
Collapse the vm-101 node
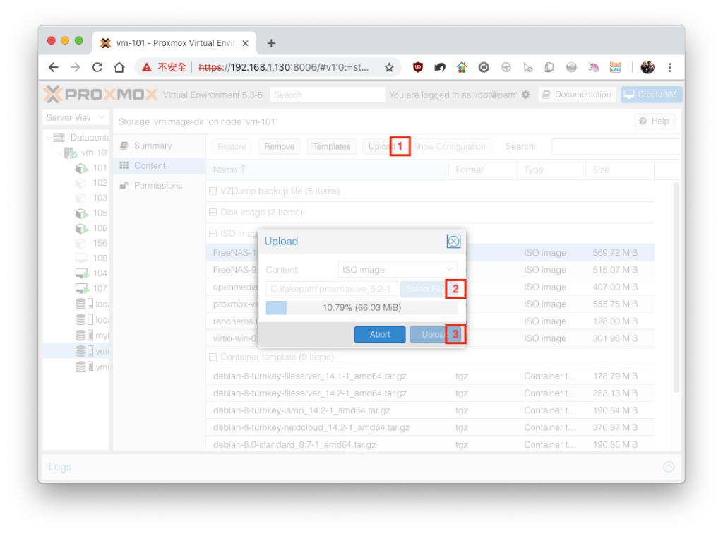coord(59,153)
